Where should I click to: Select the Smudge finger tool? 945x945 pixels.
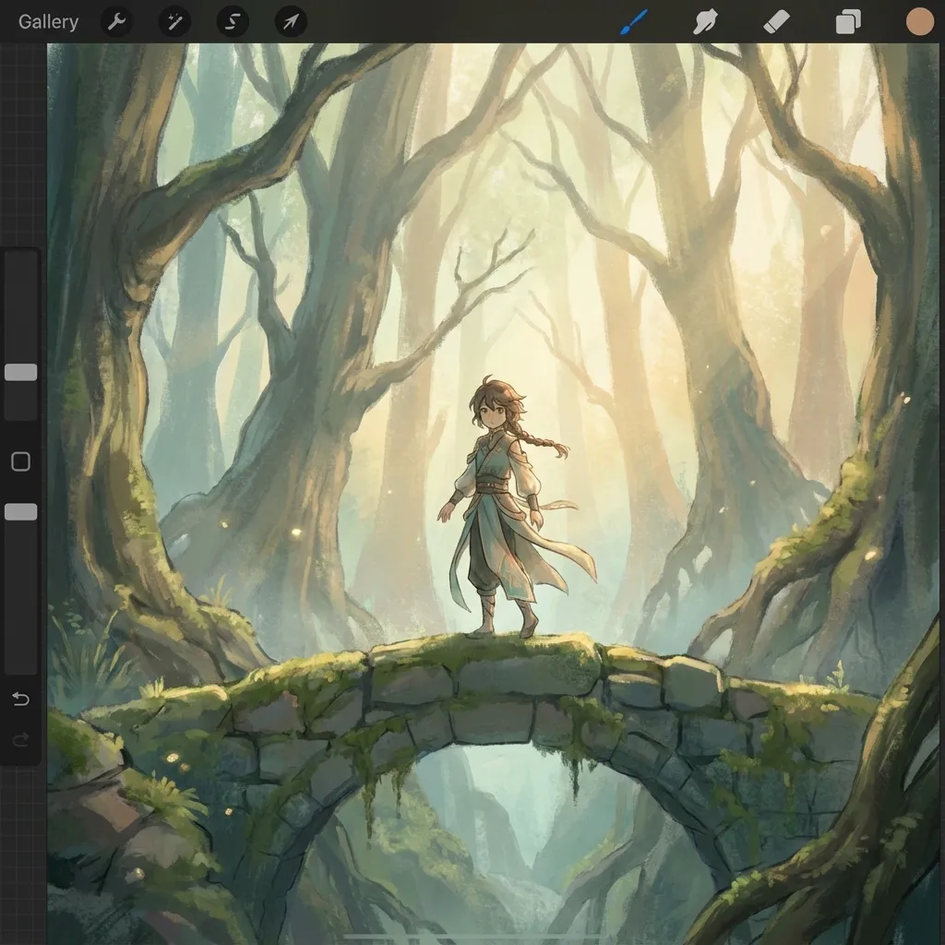tap(706, 21)
